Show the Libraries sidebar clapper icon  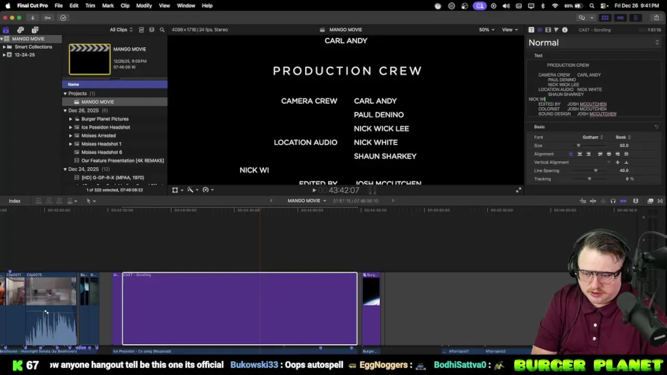tap(6, 30)
